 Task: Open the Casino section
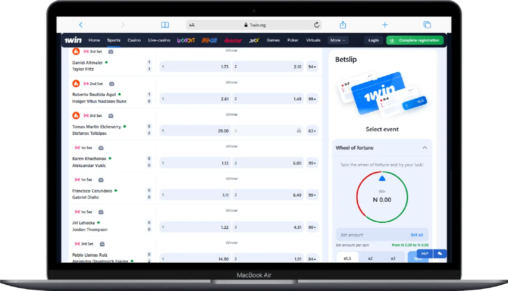tap(134, 40)
